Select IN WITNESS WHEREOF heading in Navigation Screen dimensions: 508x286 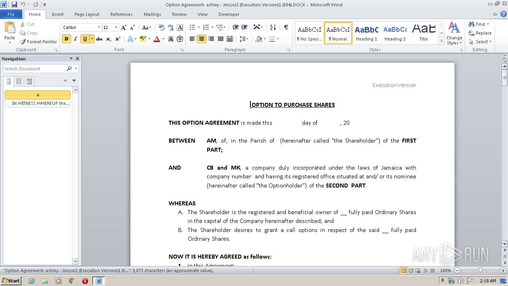point(38,103)
